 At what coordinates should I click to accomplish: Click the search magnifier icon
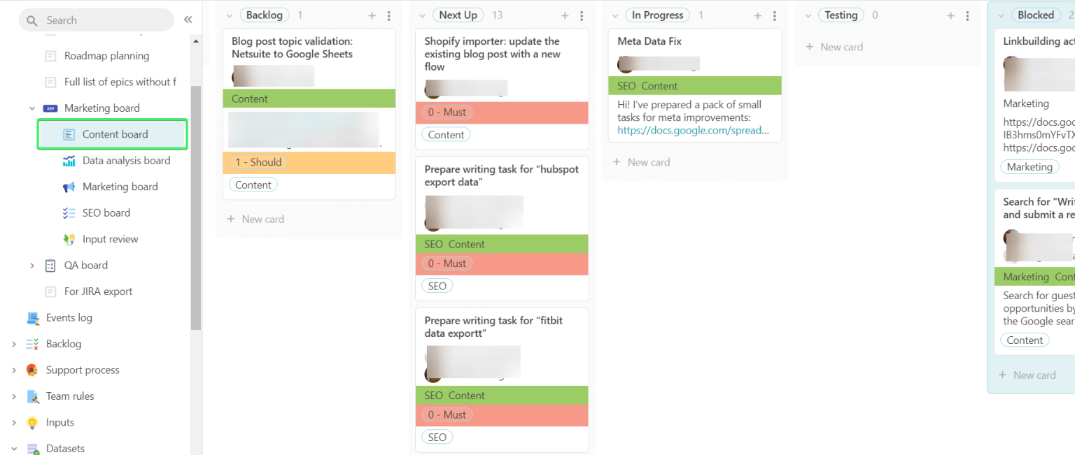click(x=31, y=20)
